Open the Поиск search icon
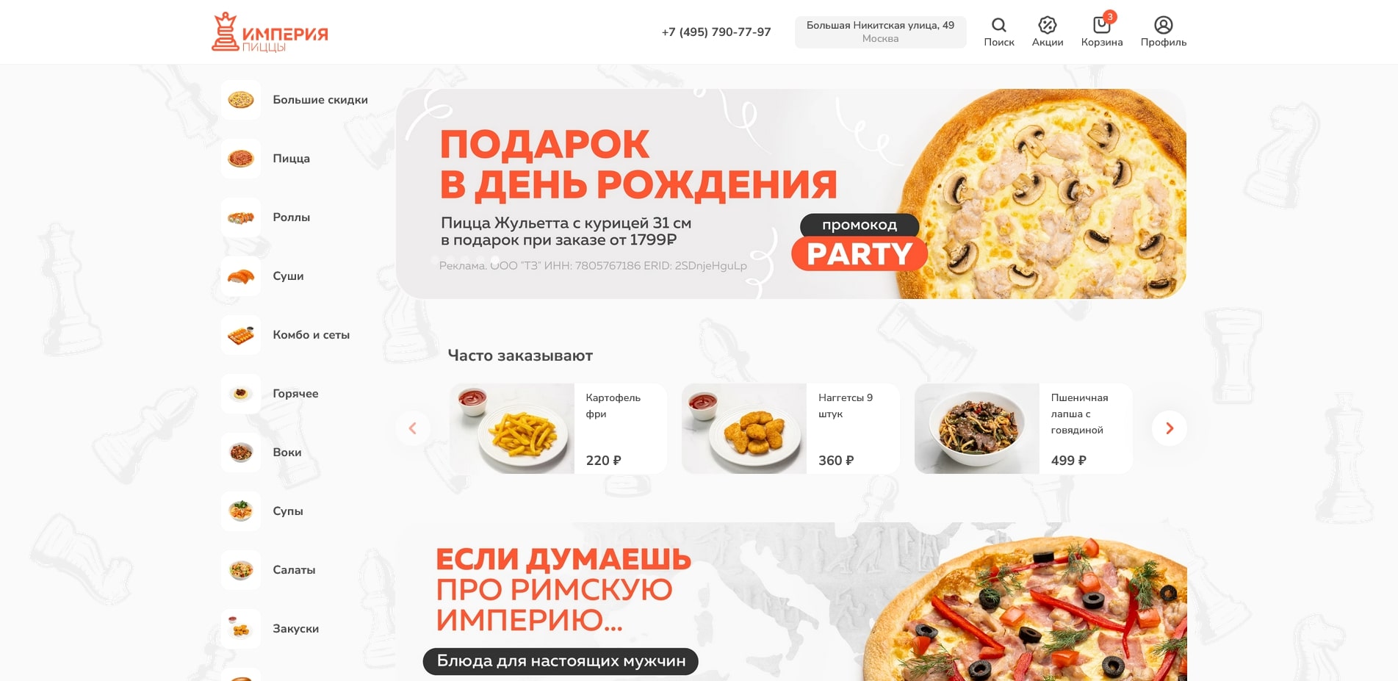 tap(998, 32)
